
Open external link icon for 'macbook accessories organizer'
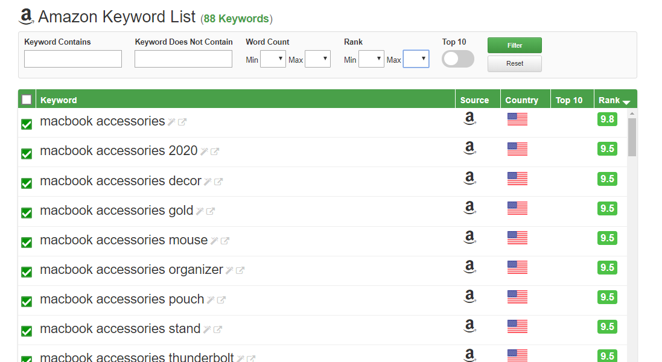[x=240, y=270]
